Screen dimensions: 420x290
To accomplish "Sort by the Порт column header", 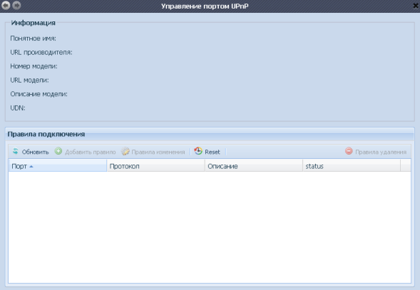I will point(58,166).
